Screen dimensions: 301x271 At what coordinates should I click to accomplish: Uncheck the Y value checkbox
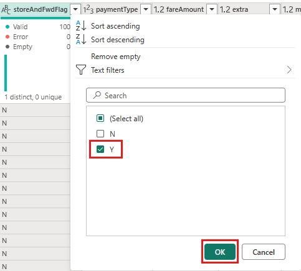100,149
